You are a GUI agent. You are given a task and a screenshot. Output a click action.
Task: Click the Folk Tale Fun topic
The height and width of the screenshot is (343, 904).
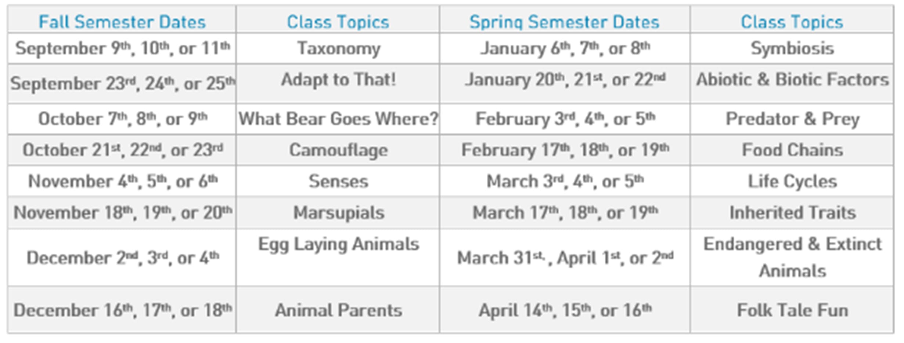792,310
